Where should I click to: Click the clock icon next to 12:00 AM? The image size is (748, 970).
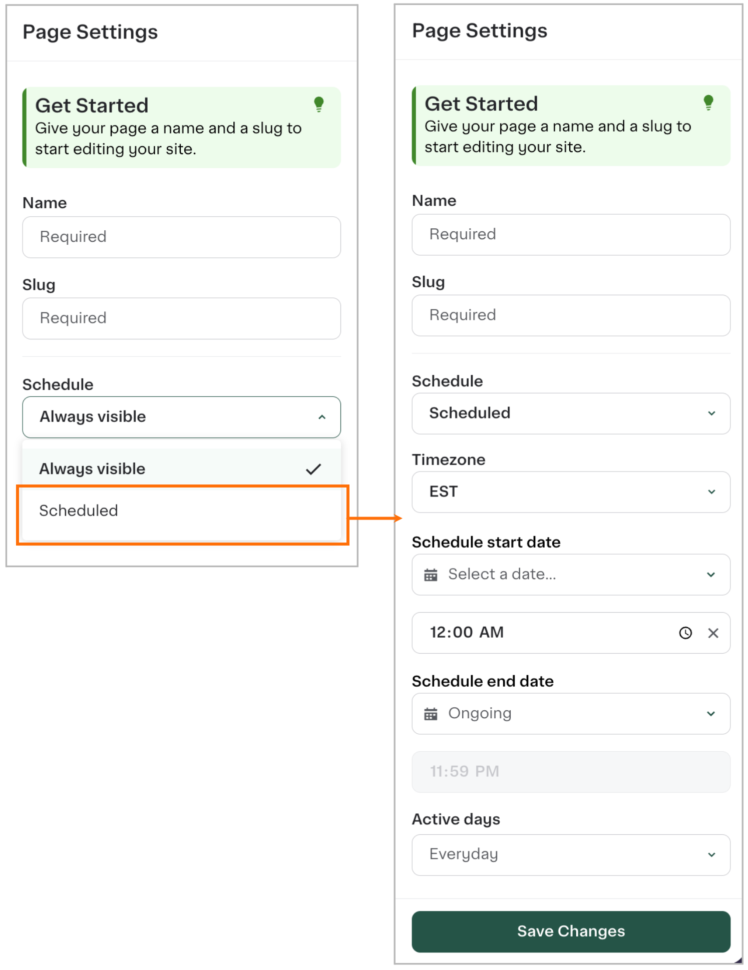click(x=685, y=633)
